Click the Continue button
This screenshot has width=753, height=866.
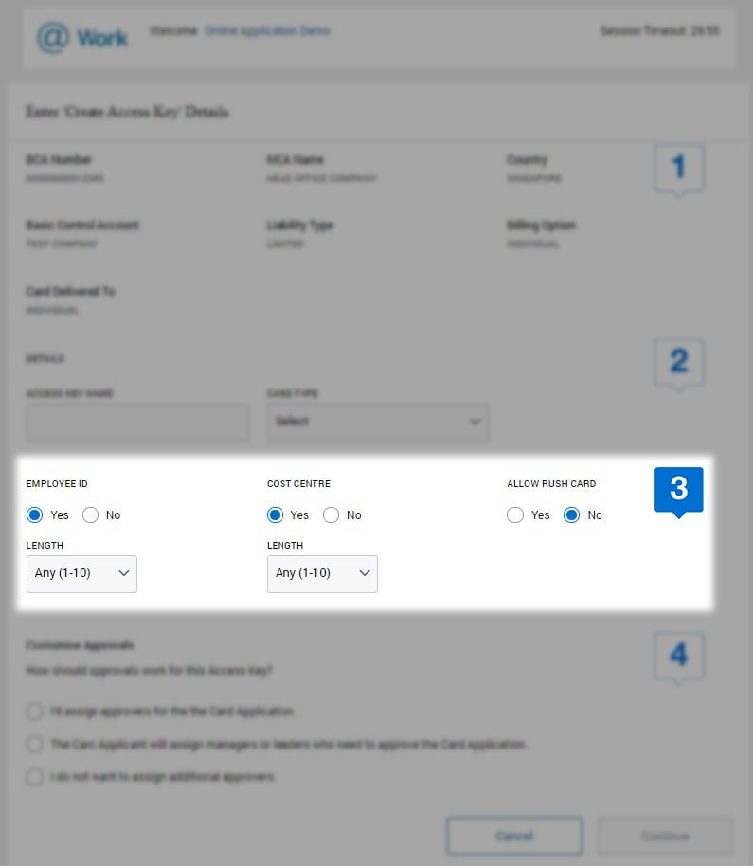click(665, 836)
